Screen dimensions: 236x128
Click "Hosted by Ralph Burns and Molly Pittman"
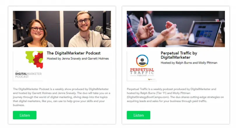point(189,63)
